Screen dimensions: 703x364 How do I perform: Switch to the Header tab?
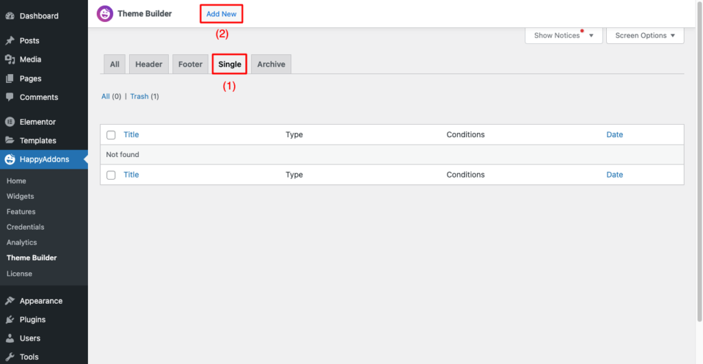[149, 64]
